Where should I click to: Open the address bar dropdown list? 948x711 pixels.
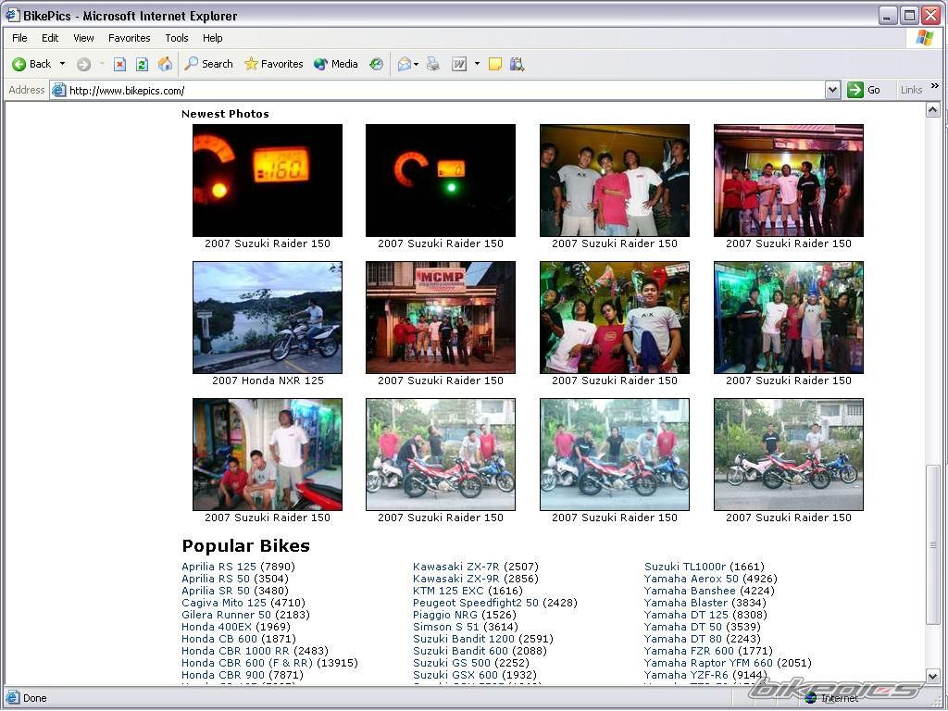831,90
